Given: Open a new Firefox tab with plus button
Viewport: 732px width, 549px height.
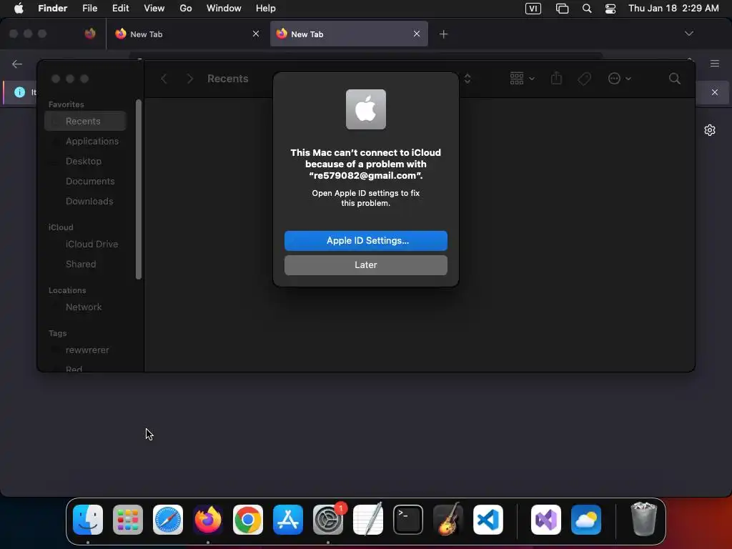Looking at the screenshot, I should click(x=443, y=34).
